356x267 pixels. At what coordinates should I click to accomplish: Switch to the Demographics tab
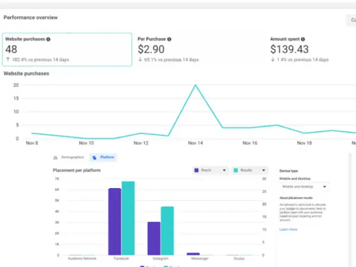point(69,157)
